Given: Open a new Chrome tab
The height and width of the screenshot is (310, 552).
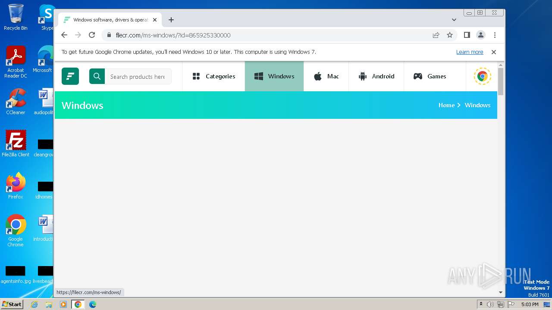Looking at the screenshot, I should (171, 20).
